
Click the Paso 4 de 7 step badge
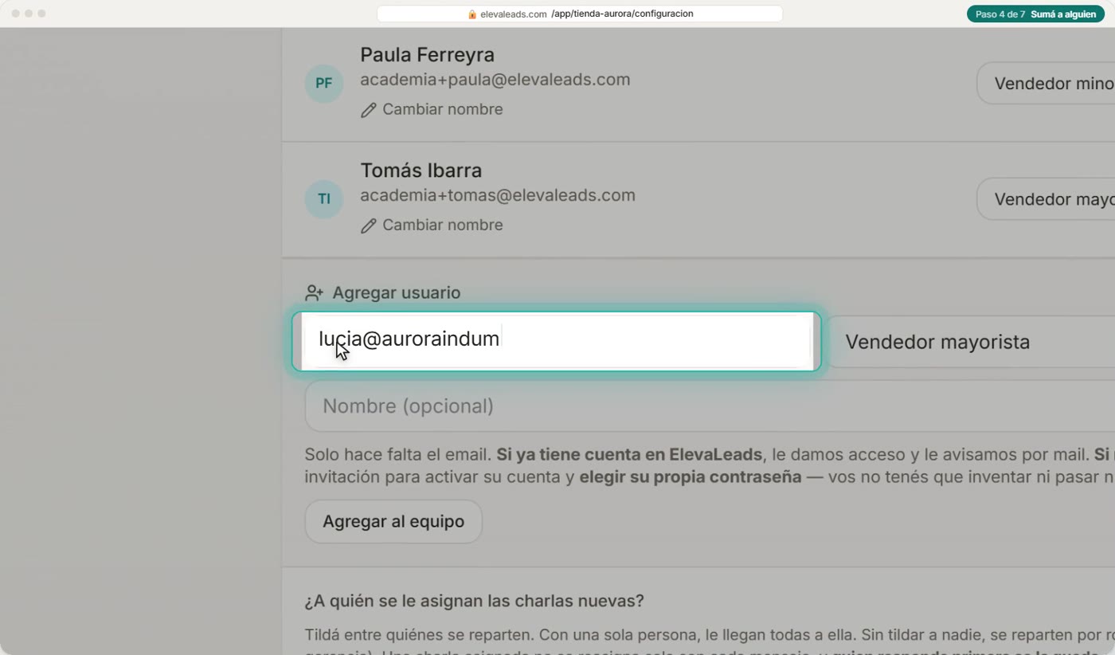pos(1035,14)
